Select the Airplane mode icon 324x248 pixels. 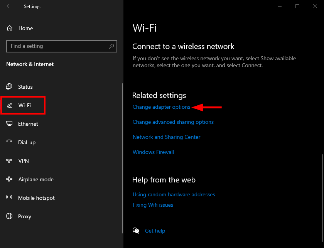coord(8,179)
